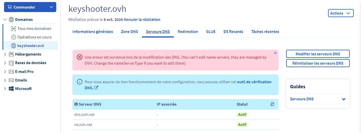The image size is (361, 133).
Task: Click the gear icon for Opérations en cours
Action: (14, 37)
